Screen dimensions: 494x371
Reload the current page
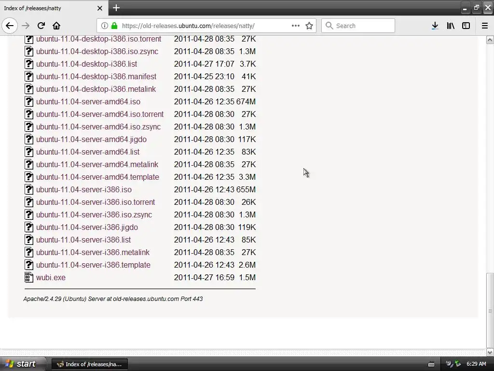(x=41, y=26)
